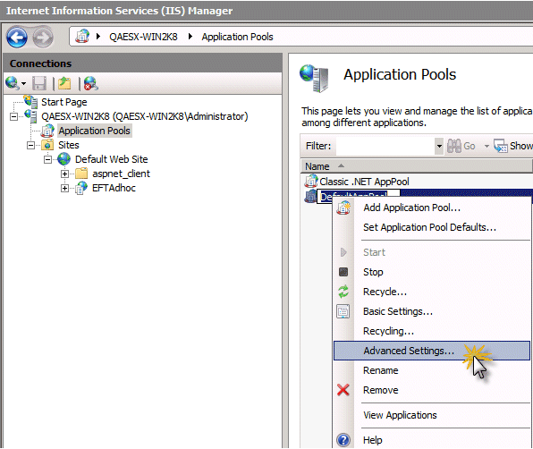This screenshot has height=449, width=533.
Task: Select Sites label in Connections tree
Action: pyautogui.click(x=69, y=145)
